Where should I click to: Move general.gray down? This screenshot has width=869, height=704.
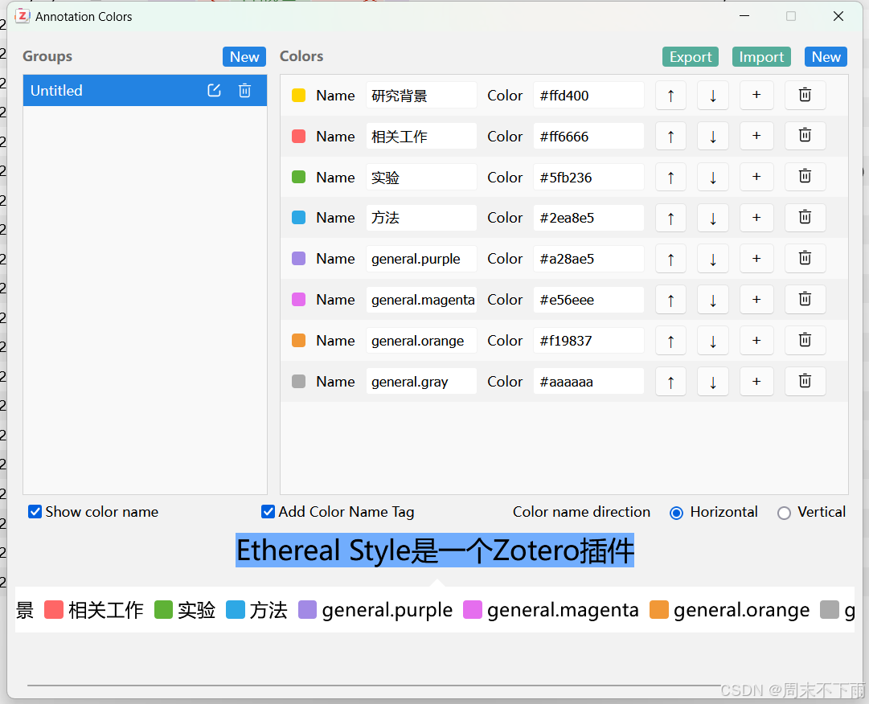(x=713, y=382)
